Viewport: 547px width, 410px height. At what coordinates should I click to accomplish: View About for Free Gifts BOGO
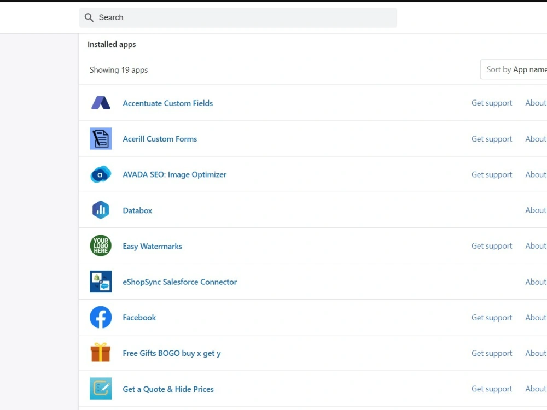pos(536,353)
